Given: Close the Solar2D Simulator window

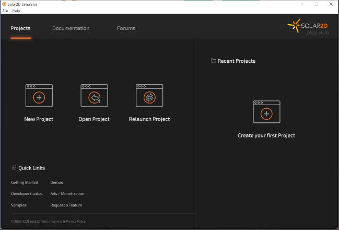Looking at the screenshot, I should tap(331, 4).
